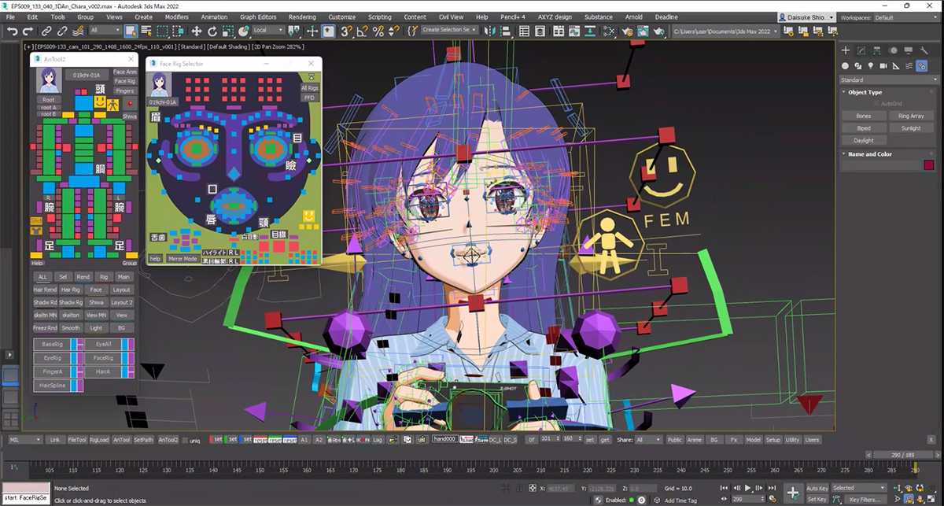Viewport: 944px width, 506px height.
Task: Click the Select and Link icon
Action: pyautogui.click(x=46, y=32)
